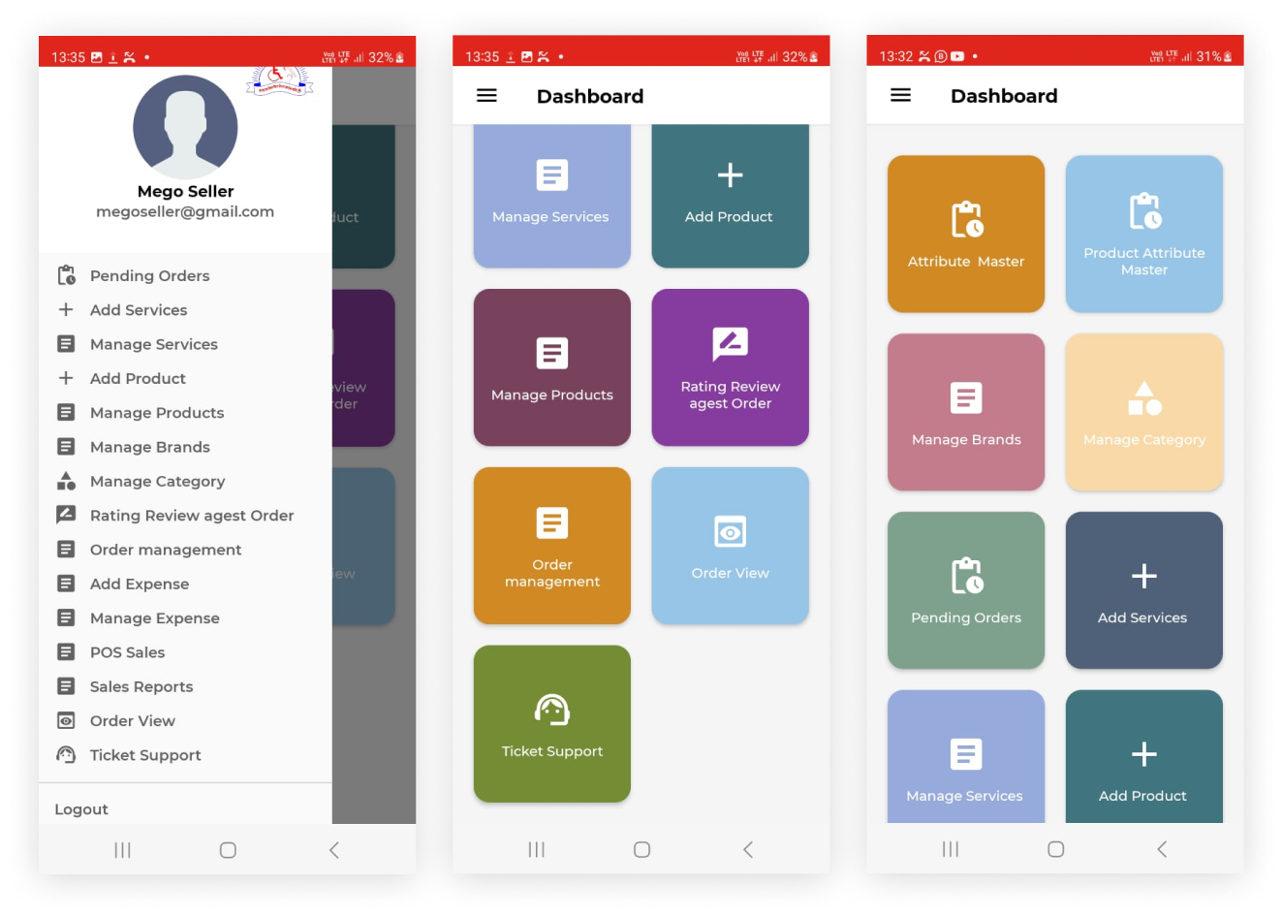The image size is (1282, 917).
Task: Open the orange Order management tile
Action: click(551, 546)
